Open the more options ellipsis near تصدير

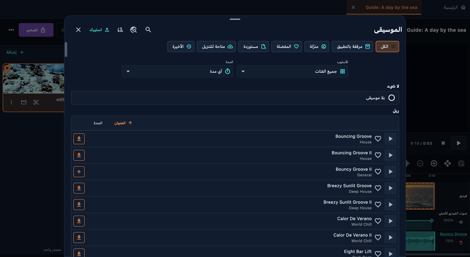(11, 30)
